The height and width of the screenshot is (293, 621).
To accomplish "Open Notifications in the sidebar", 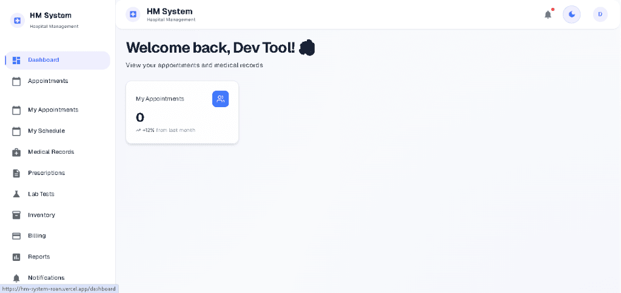I will [46, 278].
